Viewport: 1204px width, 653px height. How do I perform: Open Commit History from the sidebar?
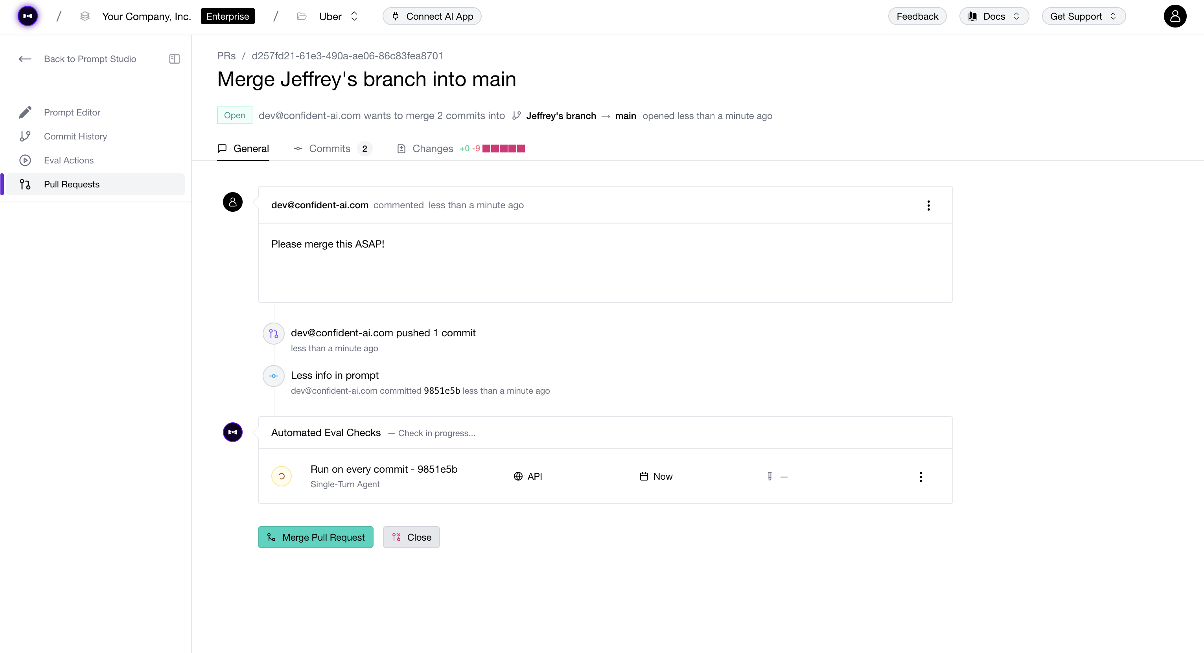click(76, 136)
